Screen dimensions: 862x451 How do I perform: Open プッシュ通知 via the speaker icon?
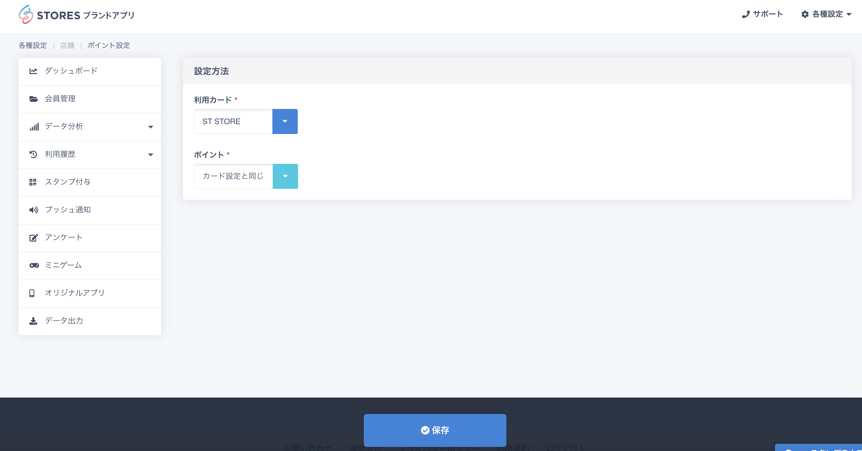tap(34, 210)
